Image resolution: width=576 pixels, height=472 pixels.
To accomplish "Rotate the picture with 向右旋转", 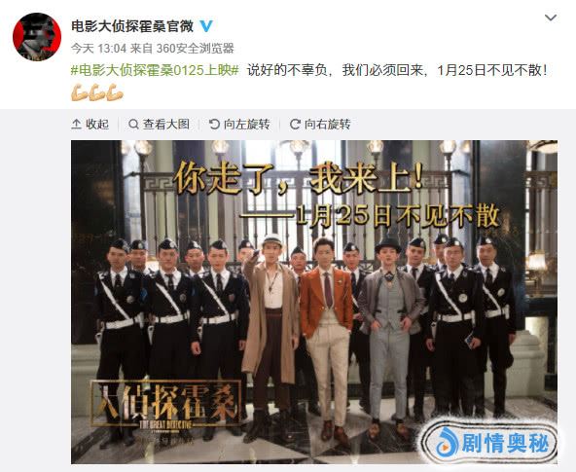I will pos(320,125).
